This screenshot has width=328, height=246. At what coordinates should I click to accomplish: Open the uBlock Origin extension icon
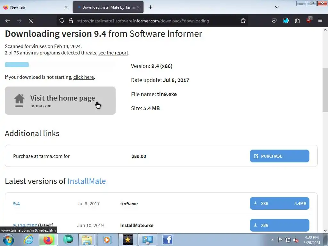[x=309, y=20]
